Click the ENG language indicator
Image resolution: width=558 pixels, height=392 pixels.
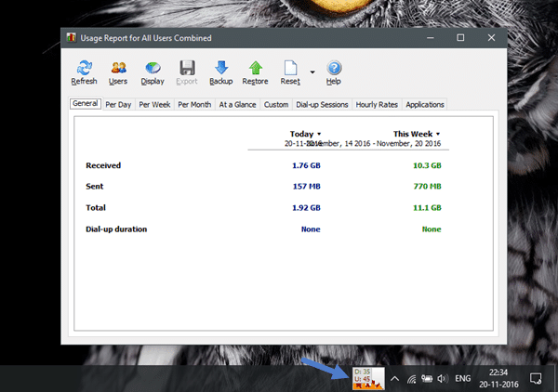(x=462, y=379)
